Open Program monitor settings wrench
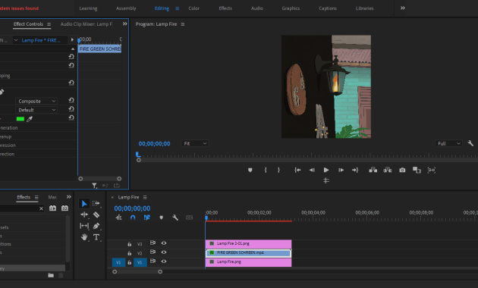This screenshot has height=288, width=478. coord(470,143)
